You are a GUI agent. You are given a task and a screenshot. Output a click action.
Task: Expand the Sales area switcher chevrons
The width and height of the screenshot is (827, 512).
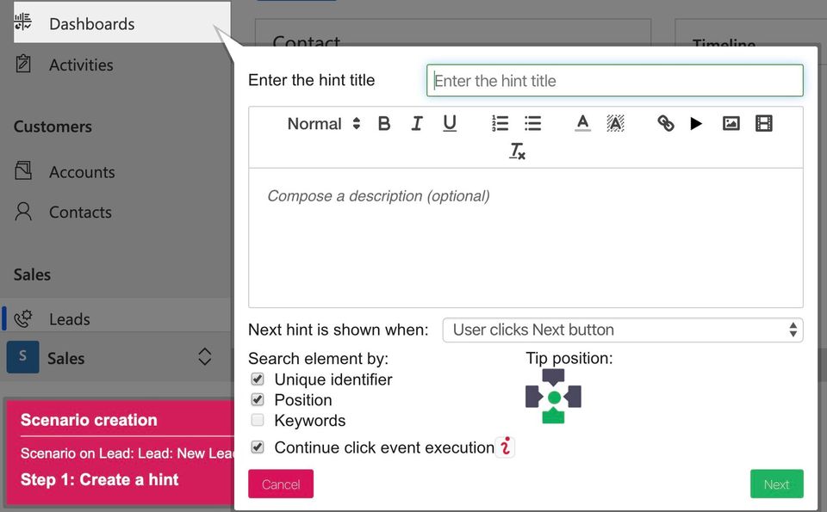pos(205,356)
